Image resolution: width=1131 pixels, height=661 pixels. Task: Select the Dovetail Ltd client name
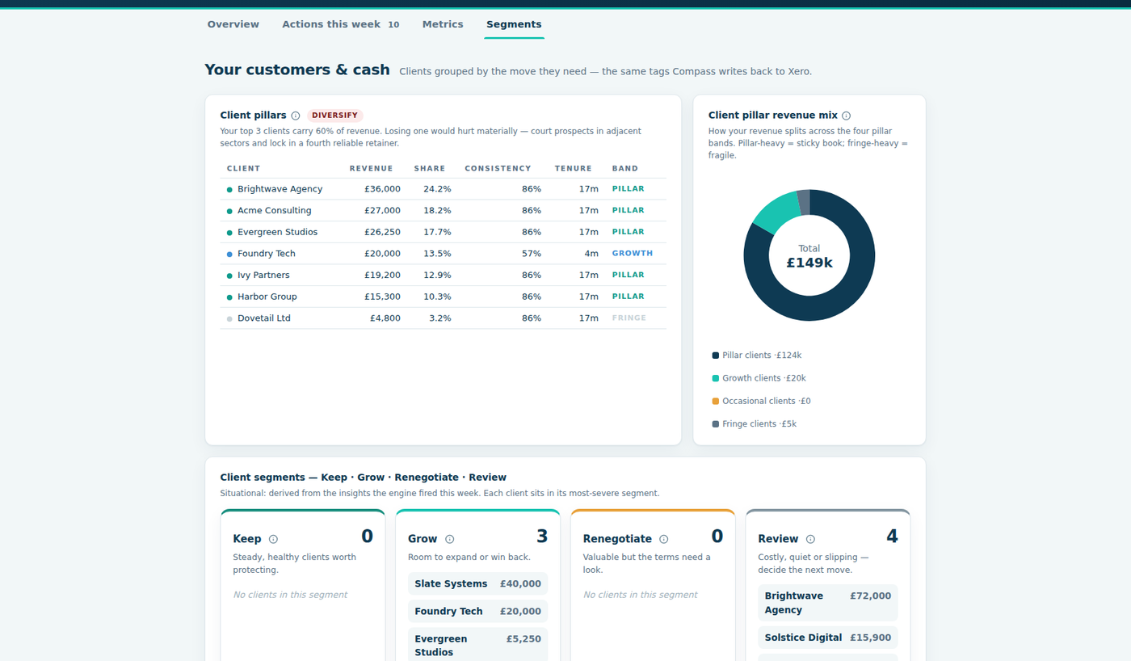coord(263,318)
